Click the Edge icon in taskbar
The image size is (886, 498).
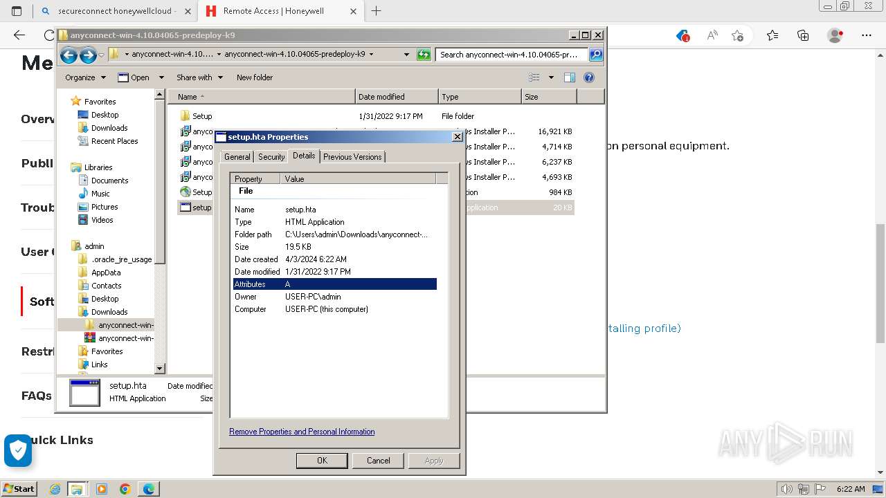click(x=149, y=489)
